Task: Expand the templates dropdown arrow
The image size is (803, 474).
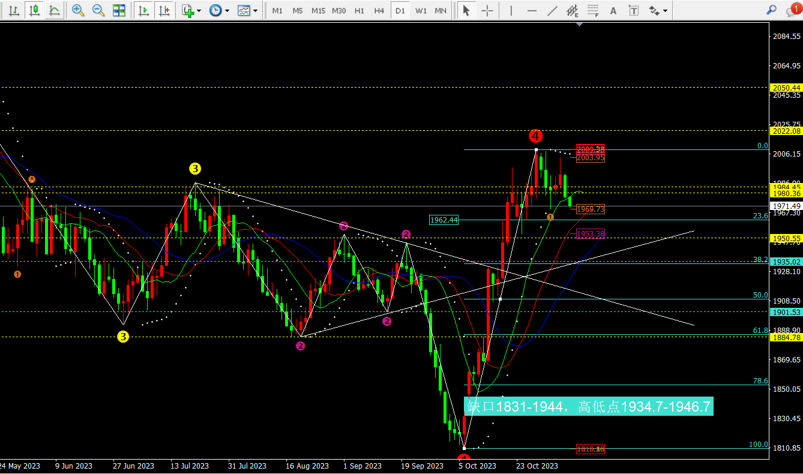Action: 256,10
